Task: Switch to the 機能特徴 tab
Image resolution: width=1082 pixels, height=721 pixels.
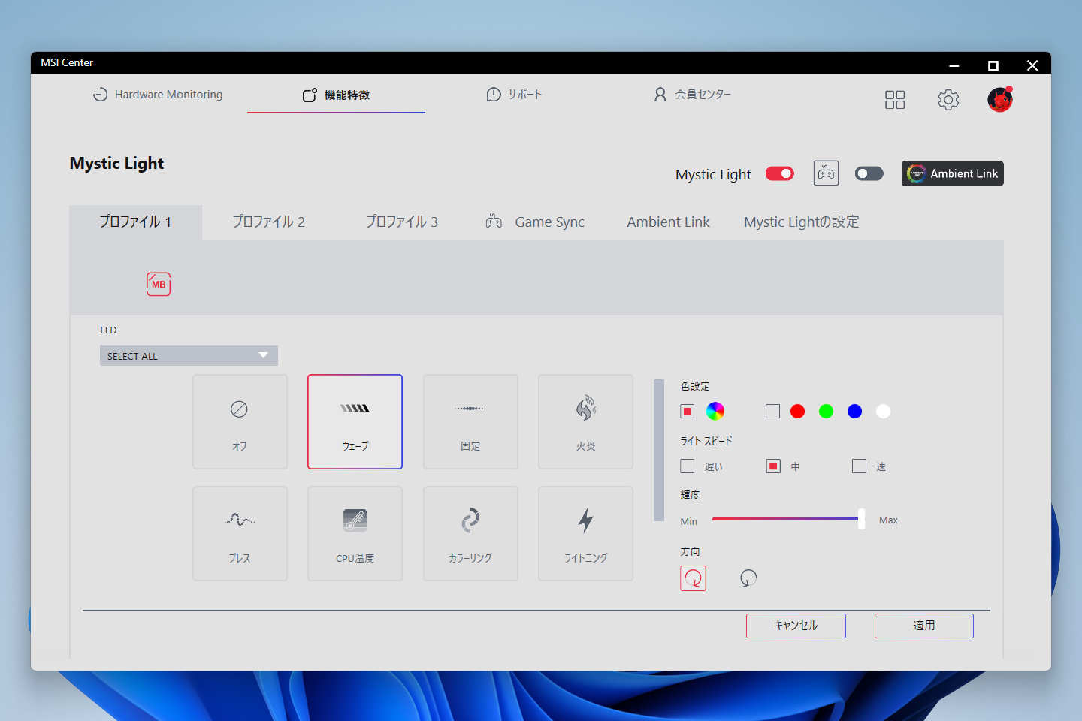Action: point(336,95)
